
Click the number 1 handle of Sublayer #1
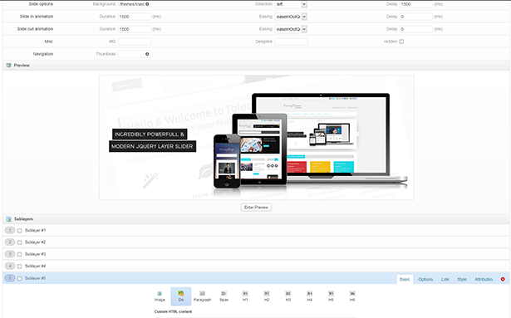[x=10, y=230]
